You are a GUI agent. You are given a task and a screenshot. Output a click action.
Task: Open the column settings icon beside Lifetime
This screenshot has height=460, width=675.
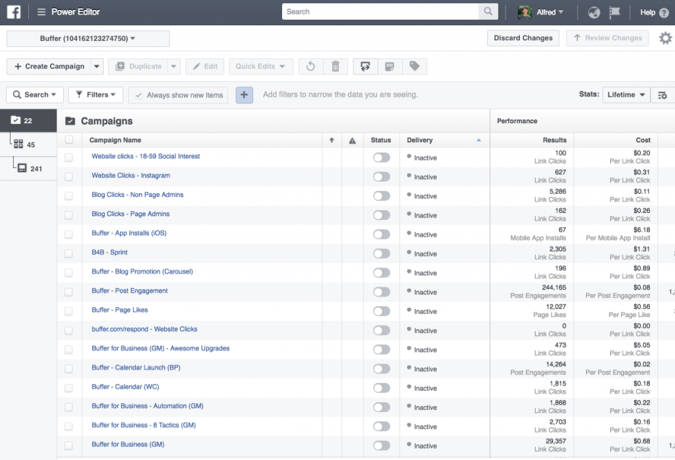click(662, 95)
